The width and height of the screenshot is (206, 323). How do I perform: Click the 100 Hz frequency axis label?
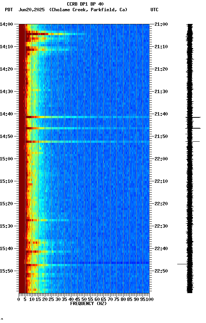[150, 299]
